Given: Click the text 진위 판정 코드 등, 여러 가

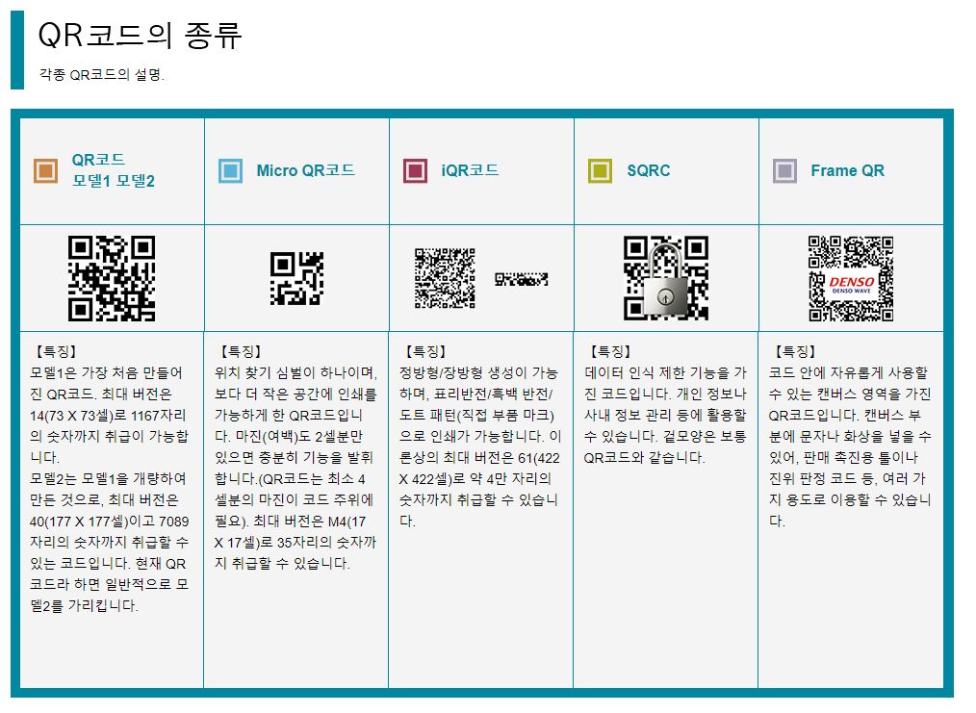Looking at the screenshot, I should [848, 478].
